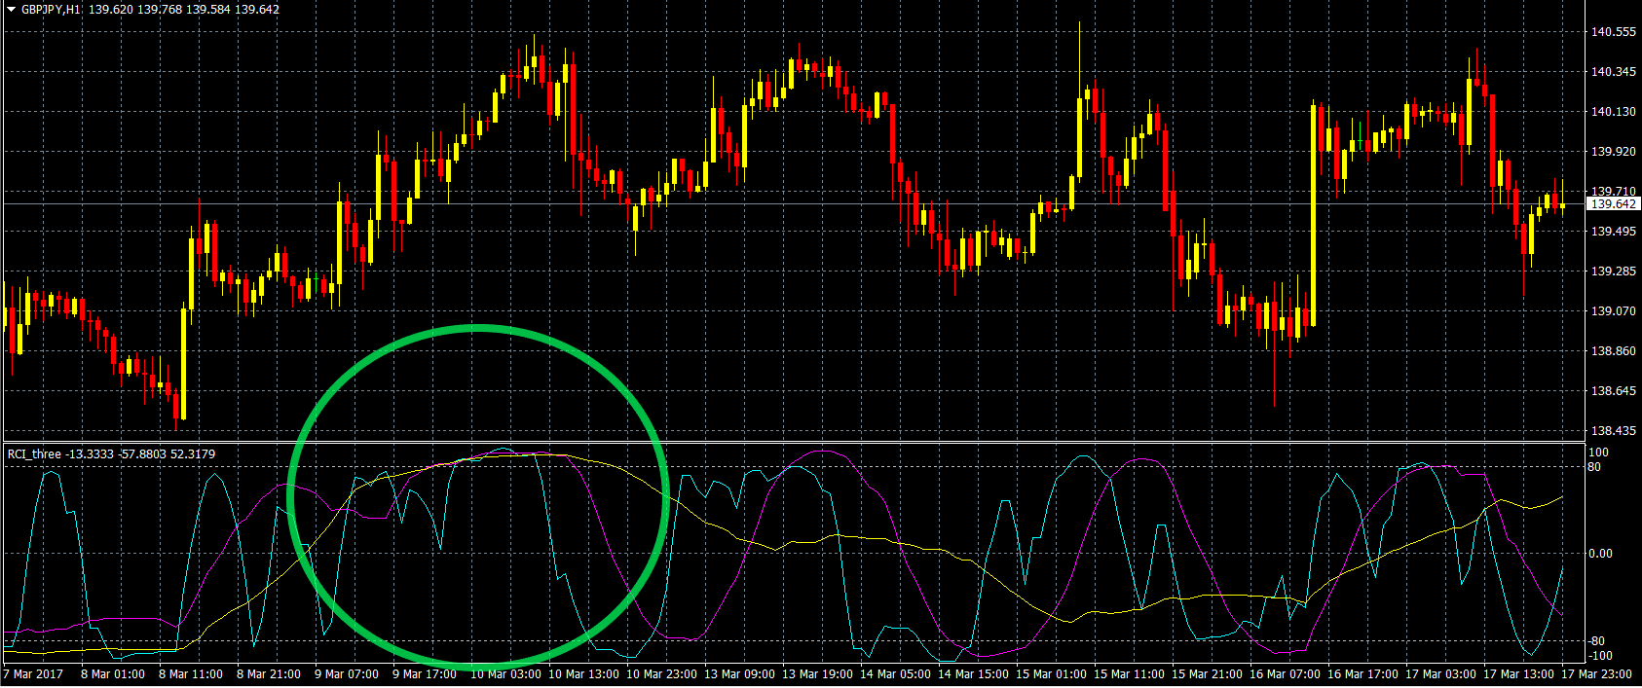
Task: Click the indicator scale value -100
Action: (1600, 656)
